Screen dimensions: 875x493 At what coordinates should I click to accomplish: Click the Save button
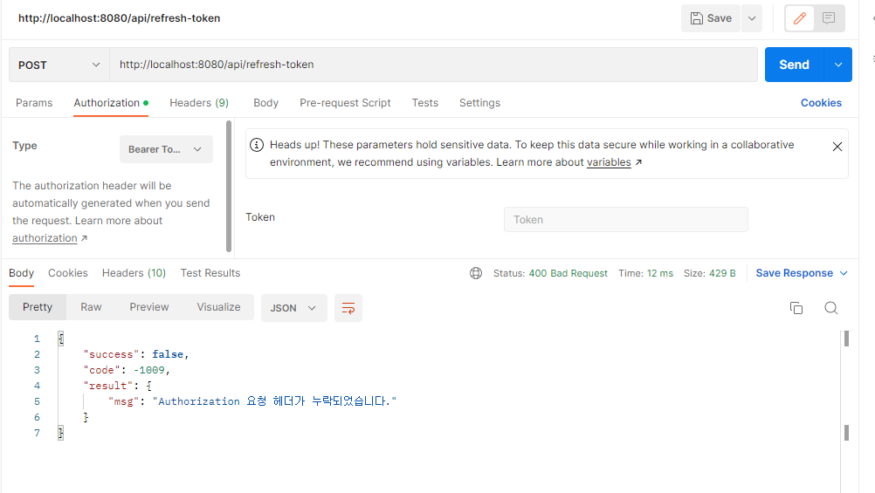coord(710,18)
